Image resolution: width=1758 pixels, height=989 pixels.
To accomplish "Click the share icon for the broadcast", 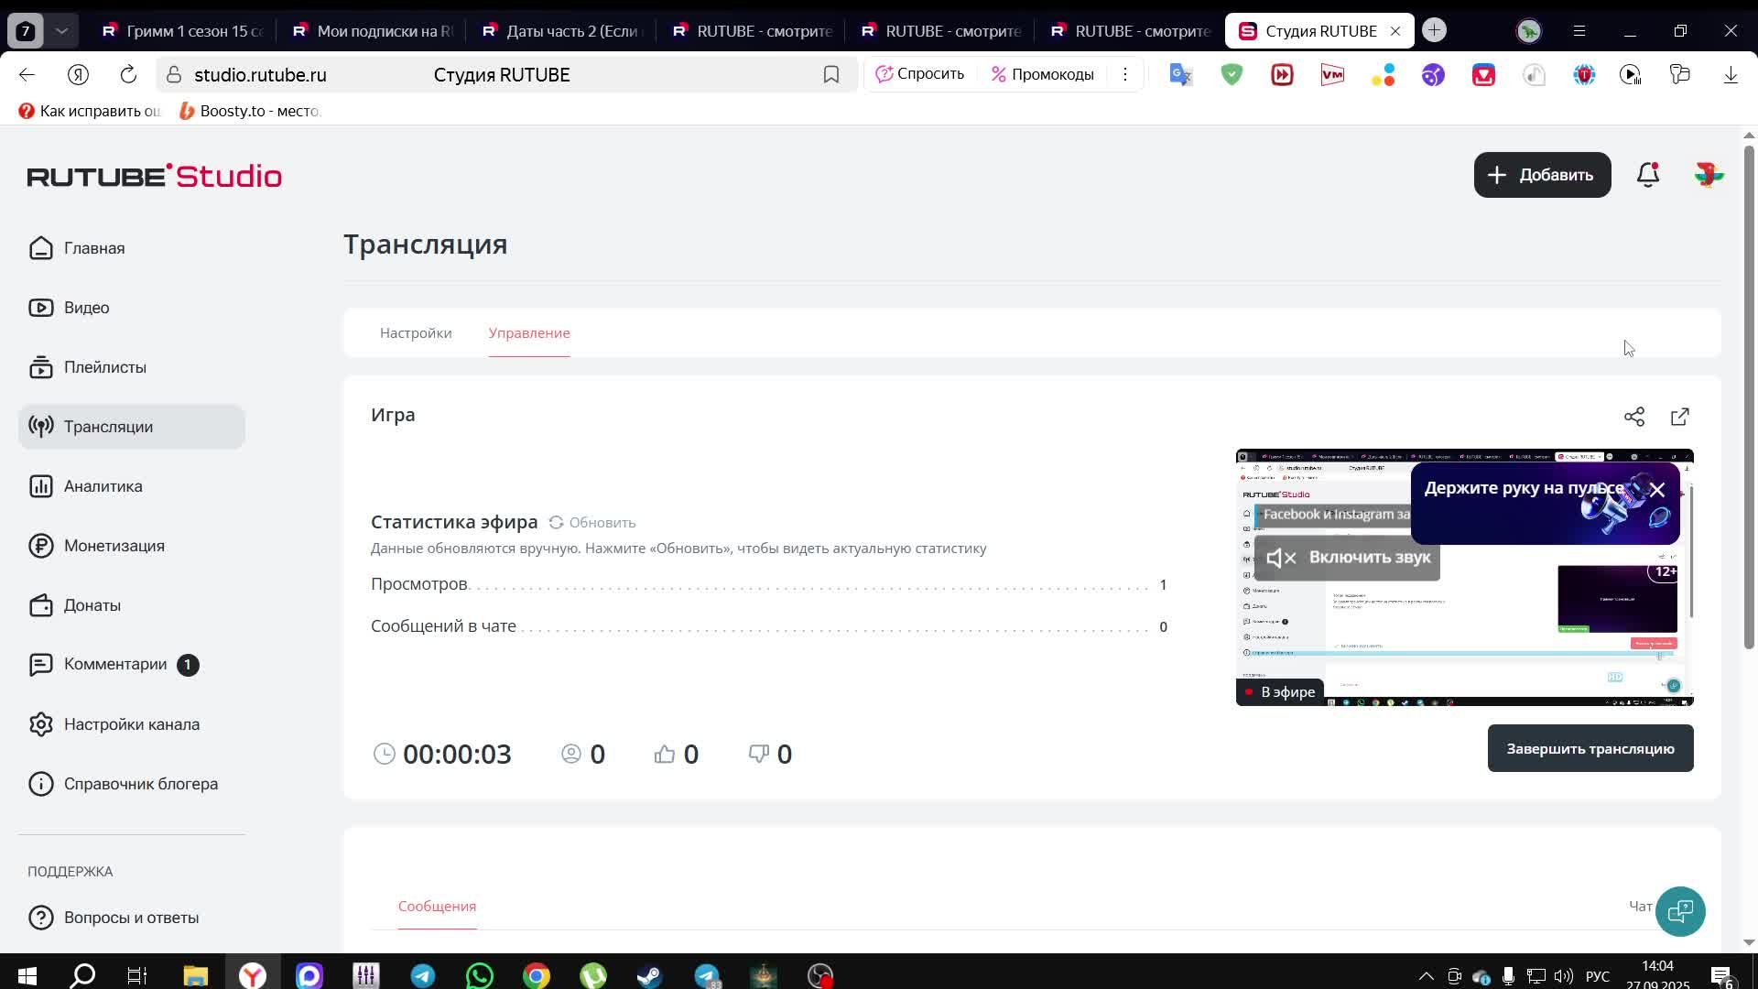I will 1634,418.
